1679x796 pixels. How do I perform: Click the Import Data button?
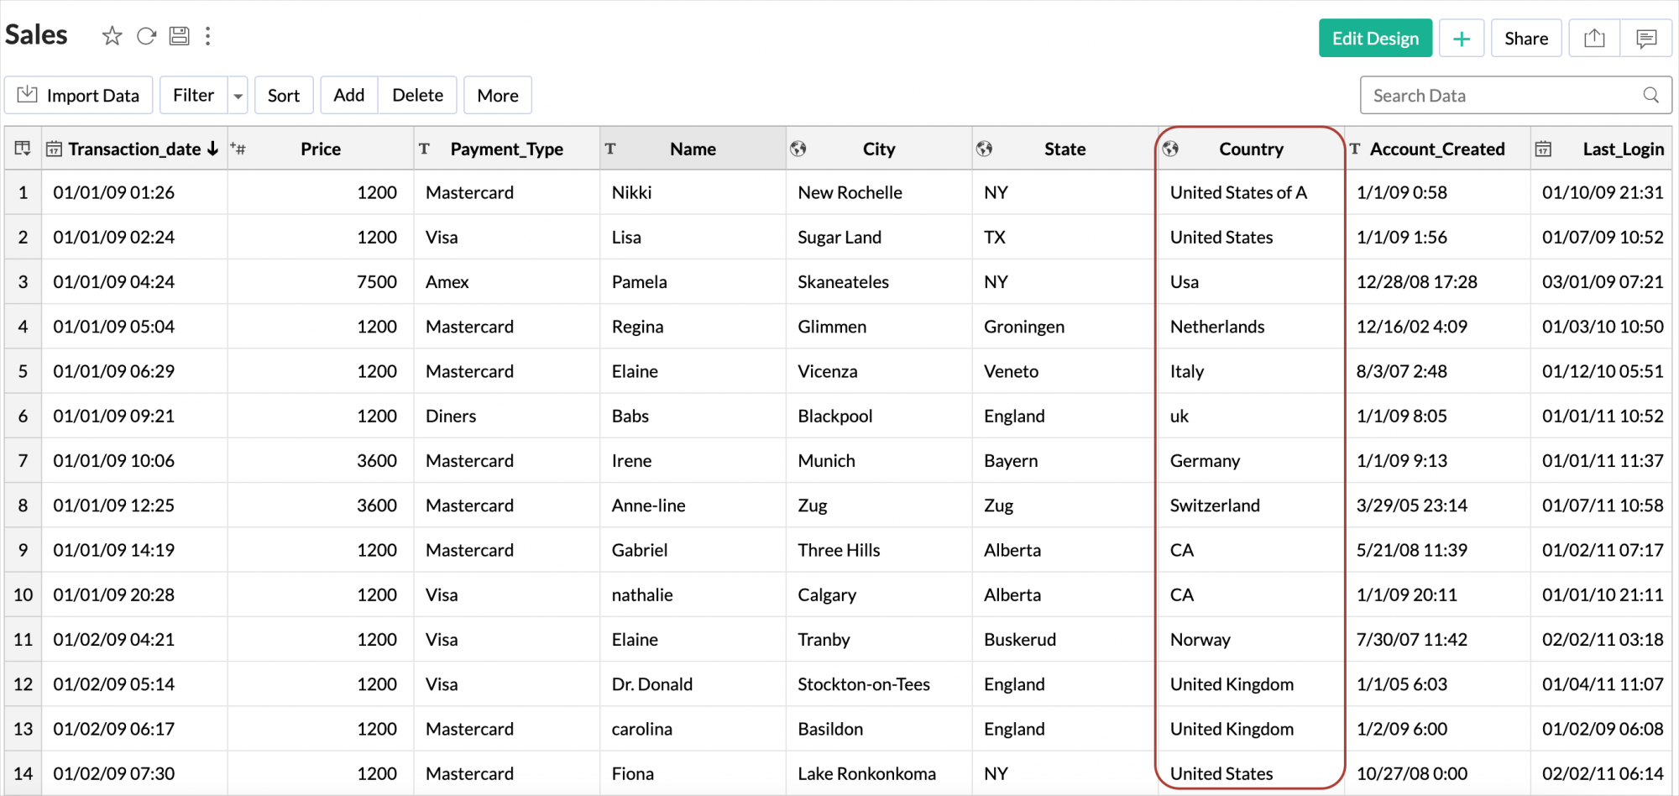(79, 96)
